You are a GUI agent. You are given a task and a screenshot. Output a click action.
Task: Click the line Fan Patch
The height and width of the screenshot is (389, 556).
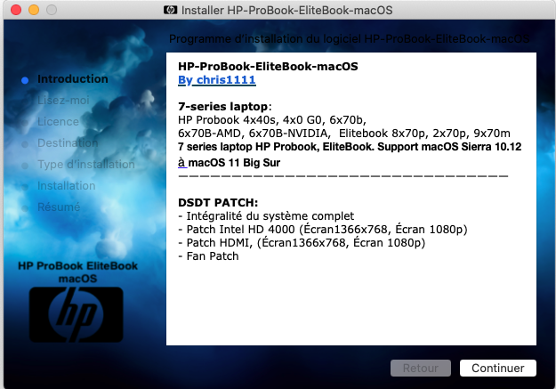pos(208,255)
